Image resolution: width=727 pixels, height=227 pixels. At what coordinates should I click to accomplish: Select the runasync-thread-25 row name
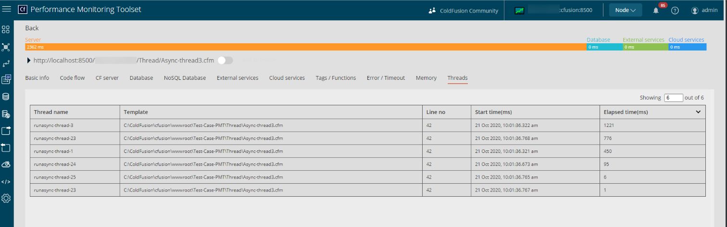click(55, 177)
